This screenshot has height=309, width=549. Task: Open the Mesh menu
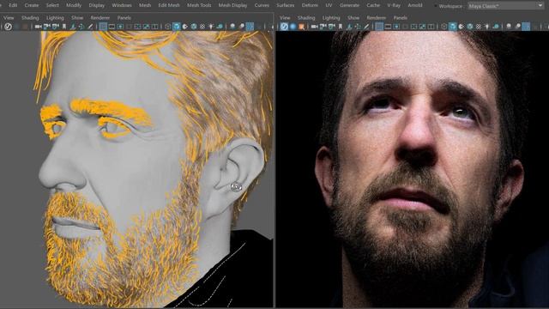coord(145,5)
